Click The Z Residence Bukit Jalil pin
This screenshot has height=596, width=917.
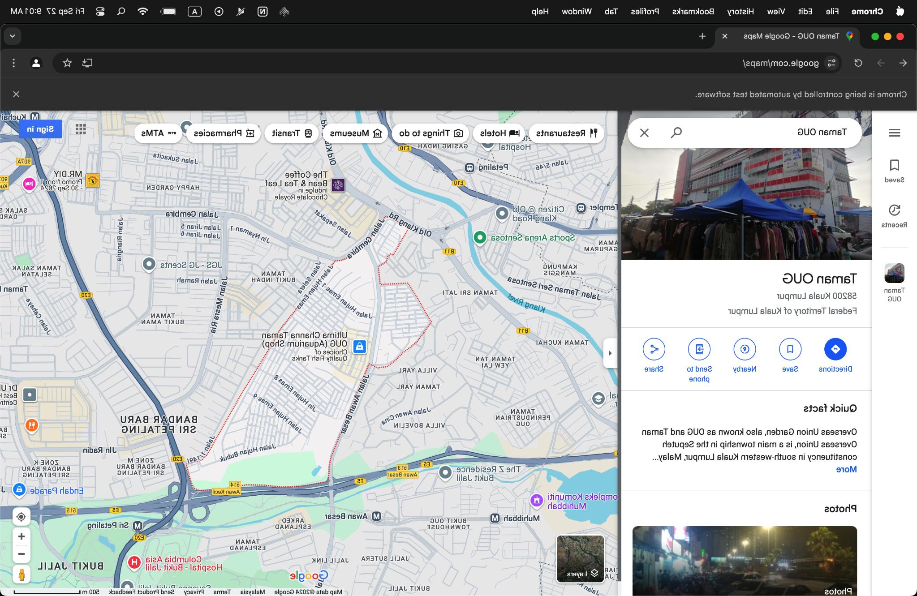445,472
